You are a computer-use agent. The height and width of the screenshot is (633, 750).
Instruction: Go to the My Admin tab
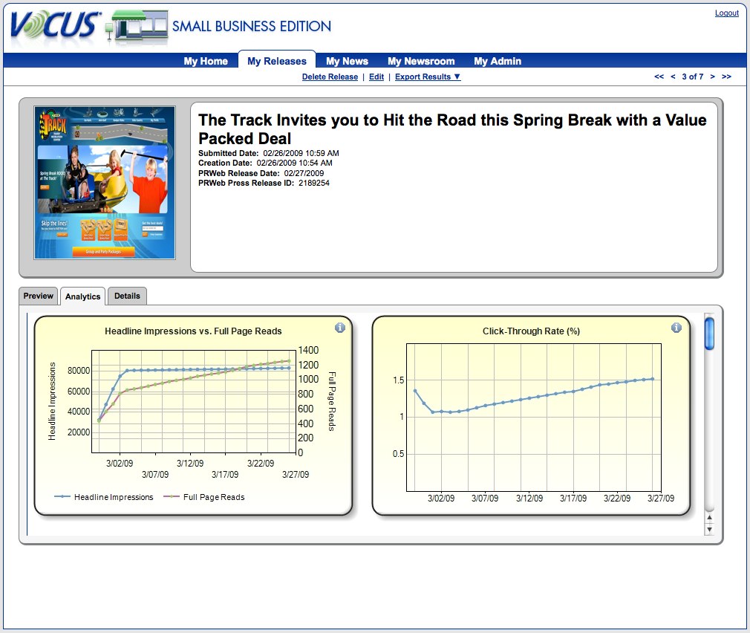pyautogui.click(x=498, y=61)
